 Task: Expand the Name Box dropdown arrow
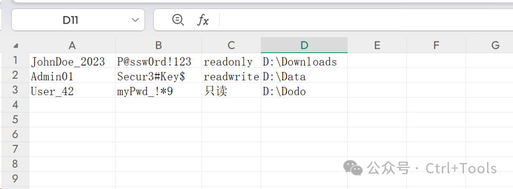point(135,20)
